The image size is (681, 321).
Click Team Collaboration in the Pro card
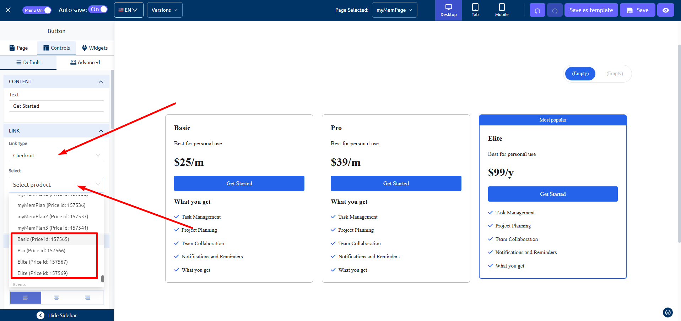(x=360, y=243)
